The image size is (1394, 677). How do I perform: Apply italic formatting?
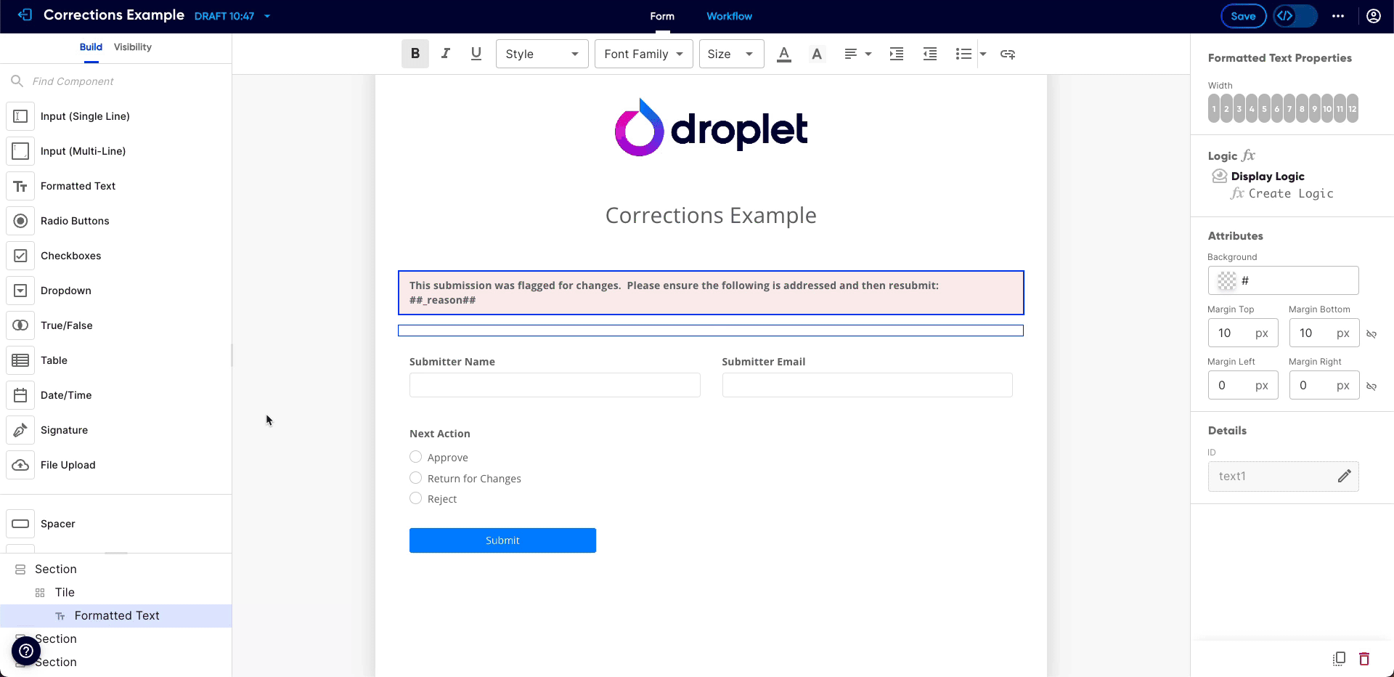point(446,54)
